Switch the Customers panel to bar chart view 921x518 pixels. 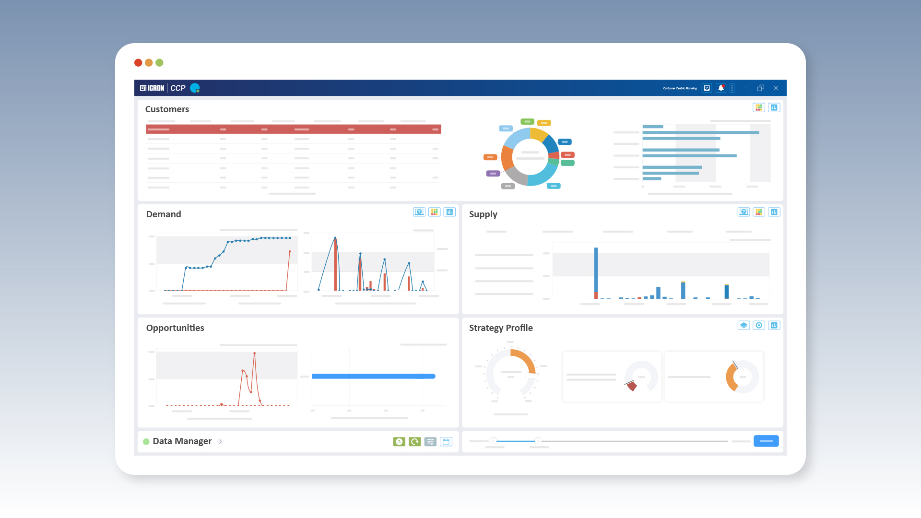pyautogui.click(x=774, y=107)
